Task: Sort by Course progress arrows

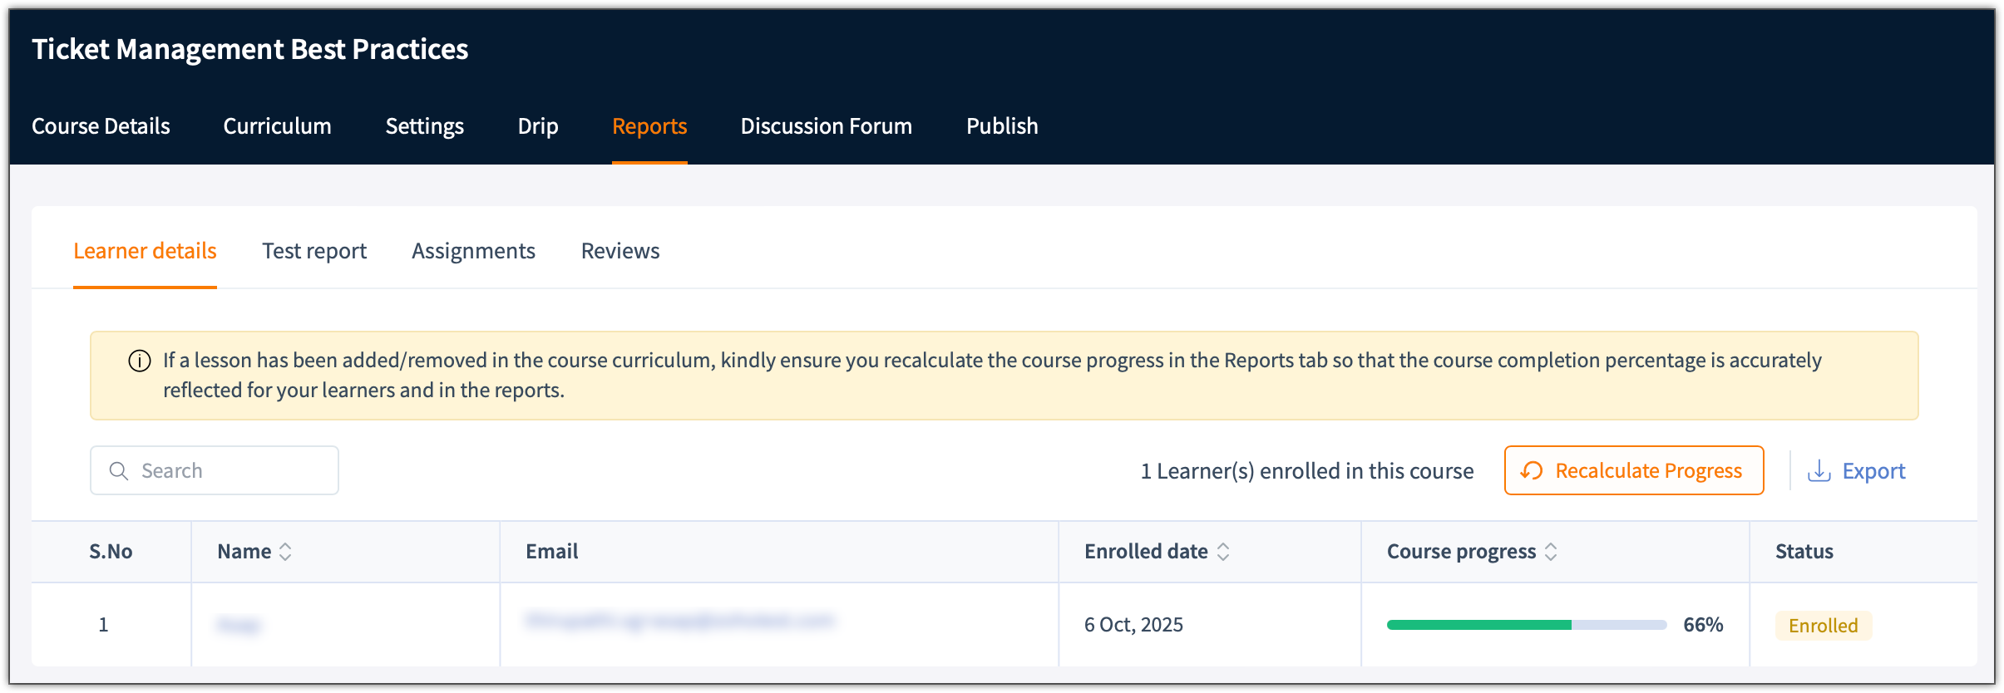Action: click(1551, 552)
